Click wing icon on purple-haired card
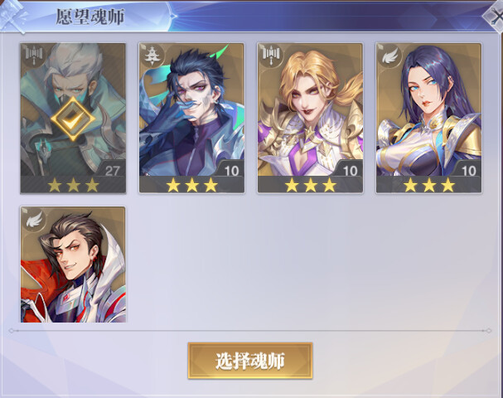The height and width of the screenshot is (398, 503). pyautogui.click(x=389, y=55)
